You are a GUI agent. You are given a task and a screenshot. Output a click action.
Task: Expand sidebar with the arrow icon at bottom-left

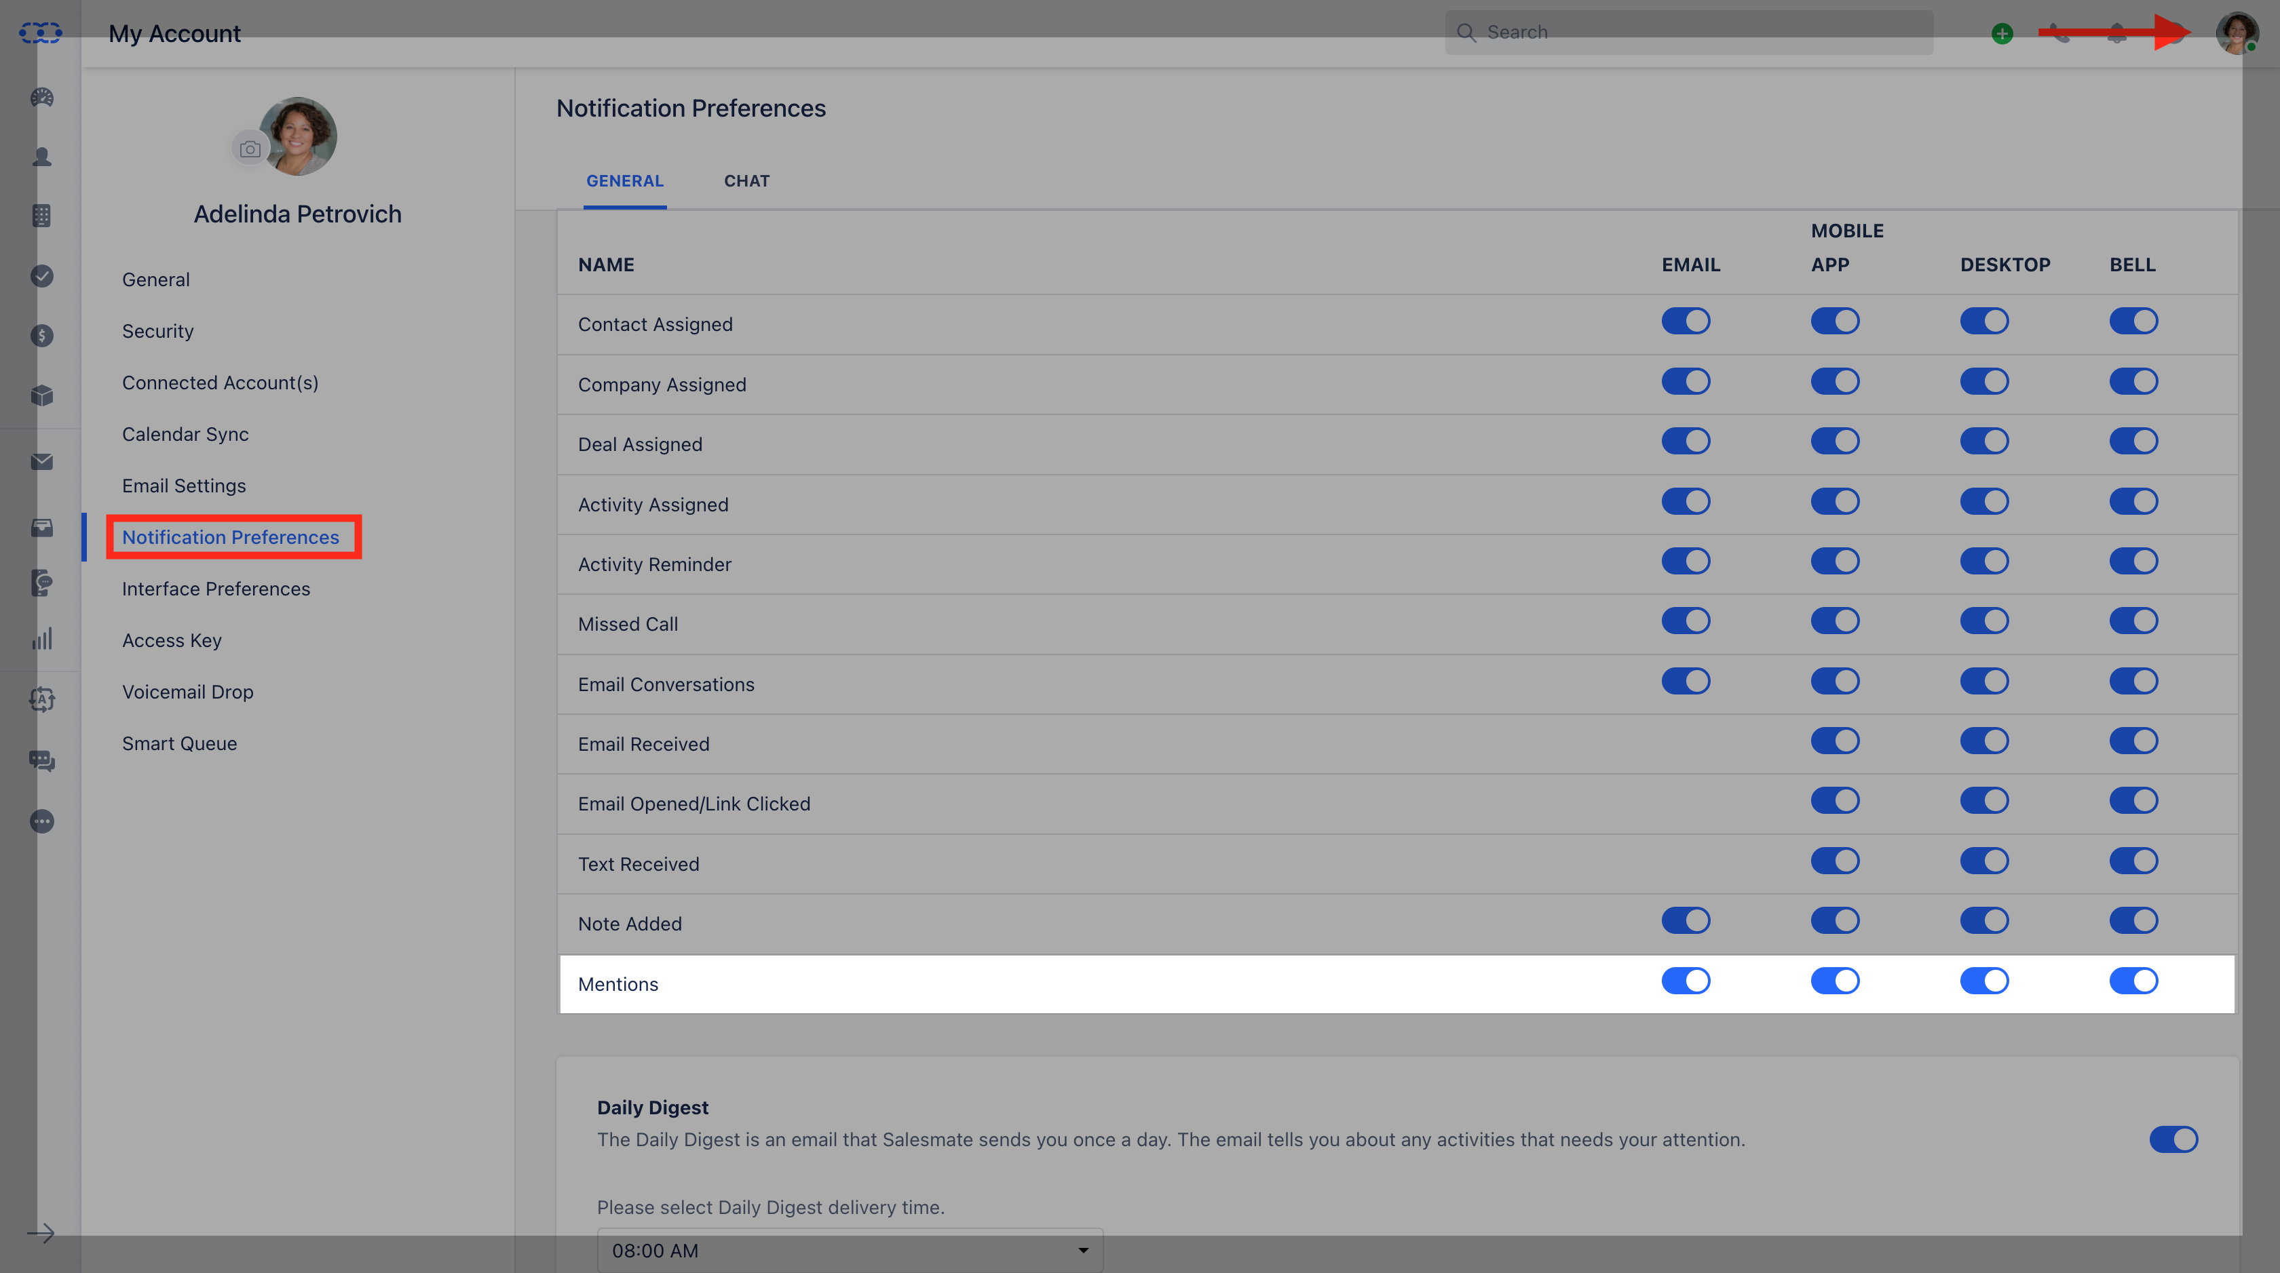[x=41, y=1233]
